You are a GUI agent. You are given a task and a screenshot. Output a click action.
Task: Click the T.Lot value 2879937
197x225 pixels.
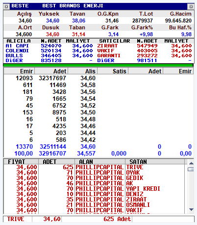pyautogui.click(x=143, y=21)
